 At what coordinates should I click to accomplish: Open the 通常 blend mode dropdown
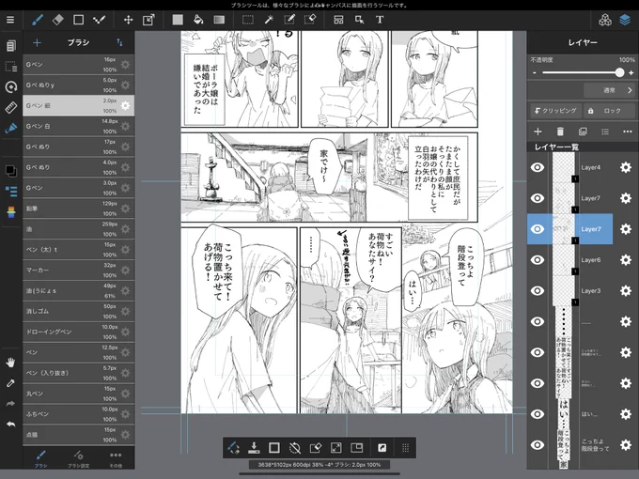tap(609, 90)
